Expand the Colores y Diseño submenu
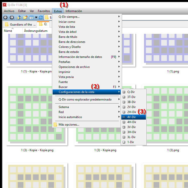This screenshot has width=188, height=188. coord(87,47)
